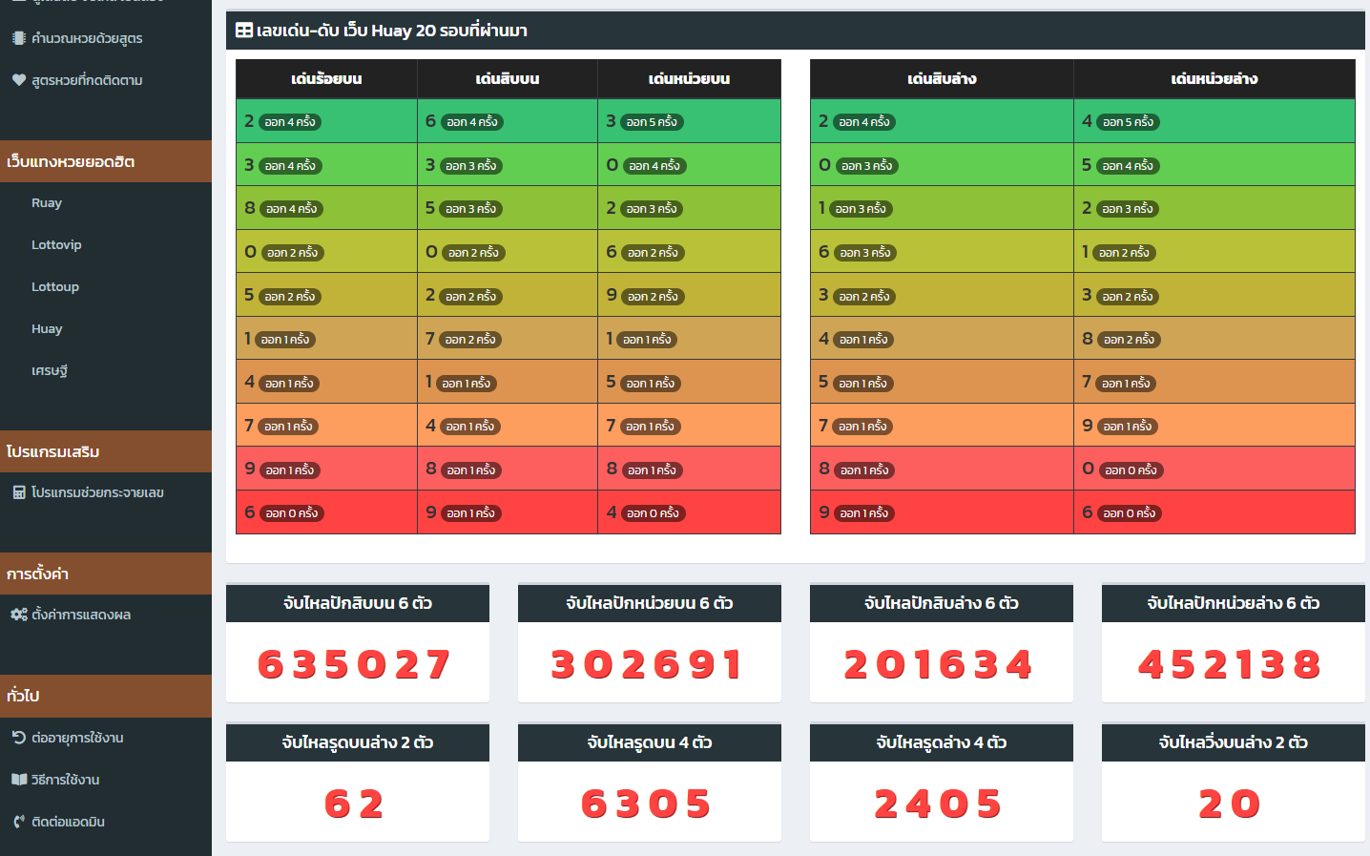Click the number 201634

[939, 664]
